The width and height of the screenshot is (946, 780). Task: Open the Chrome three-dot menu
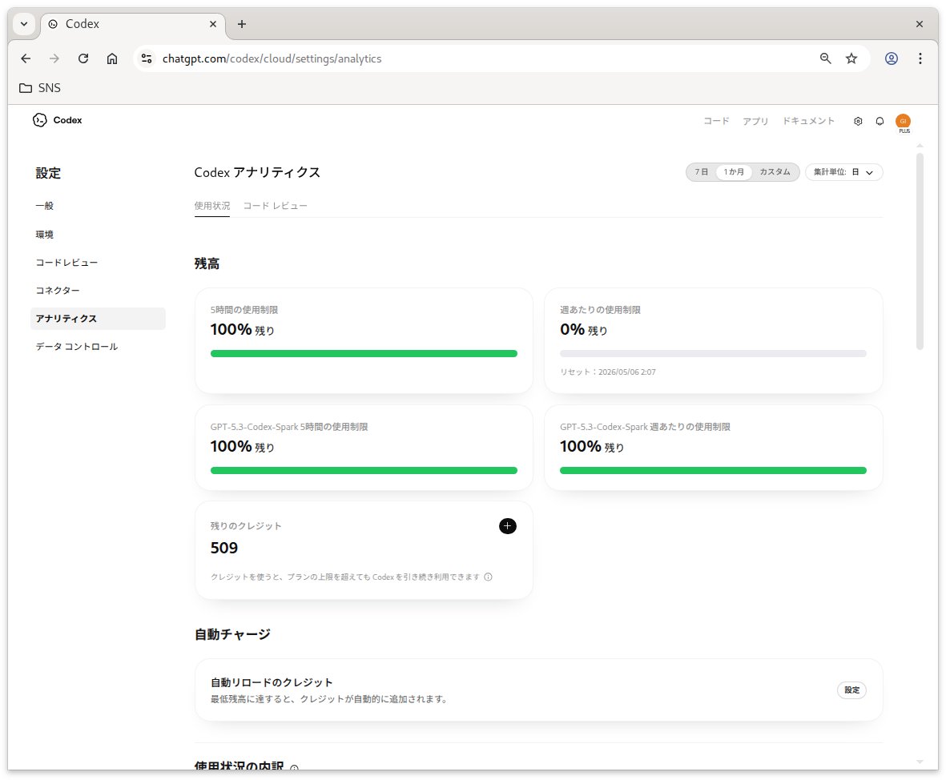(x=920, y=58)
